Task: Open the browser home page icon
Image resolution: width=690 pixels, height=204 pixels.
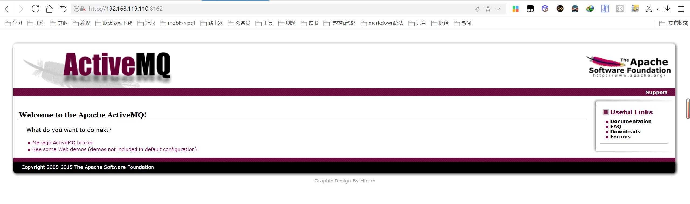Action: point(49,9)
